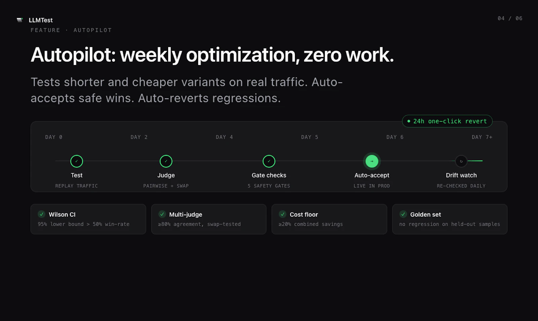Click the Test step checkmark circle
Viewport: 538px width, 321px height.
pyautogui.click(x=77, y=161)
